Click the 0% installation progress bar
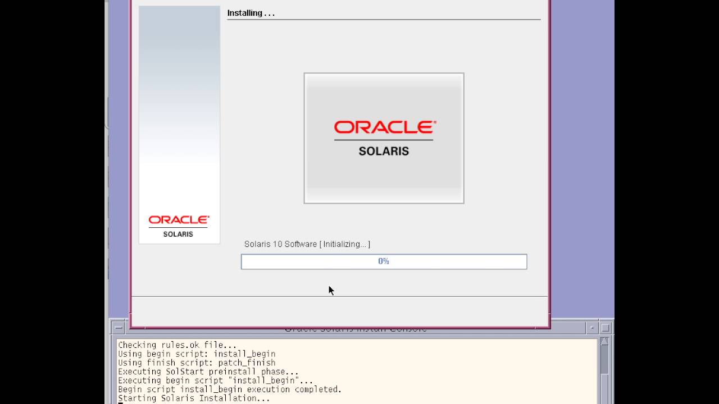This screenshot has height=404, width=719. point(384,261)
